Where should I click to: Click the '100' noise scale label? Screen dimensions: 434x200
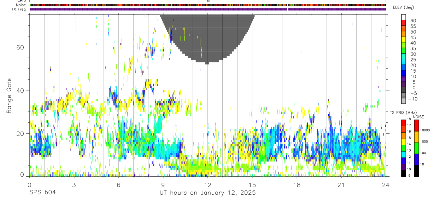point(423,153)
